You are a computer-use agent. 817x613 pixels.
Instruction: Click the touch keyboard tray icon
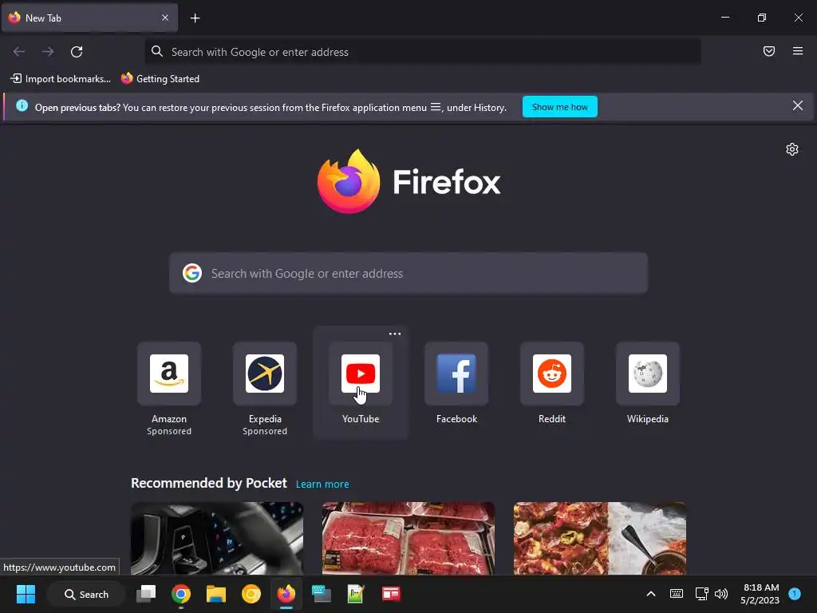(x=677, y=594)
